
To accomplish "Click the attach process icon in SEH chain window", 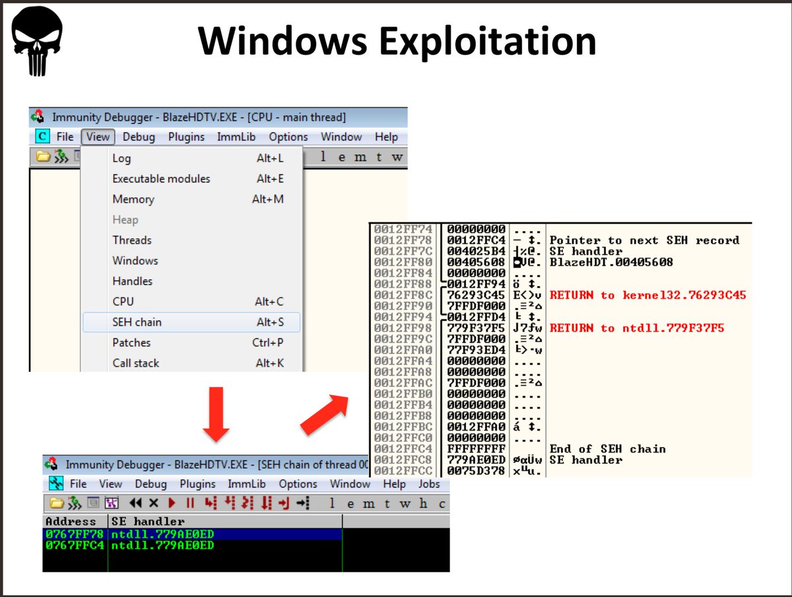I will pyautogui.click(x=75, y=503).
